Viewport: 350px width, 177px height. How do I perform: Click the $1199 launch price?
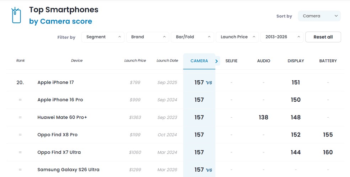pos(135,135)
